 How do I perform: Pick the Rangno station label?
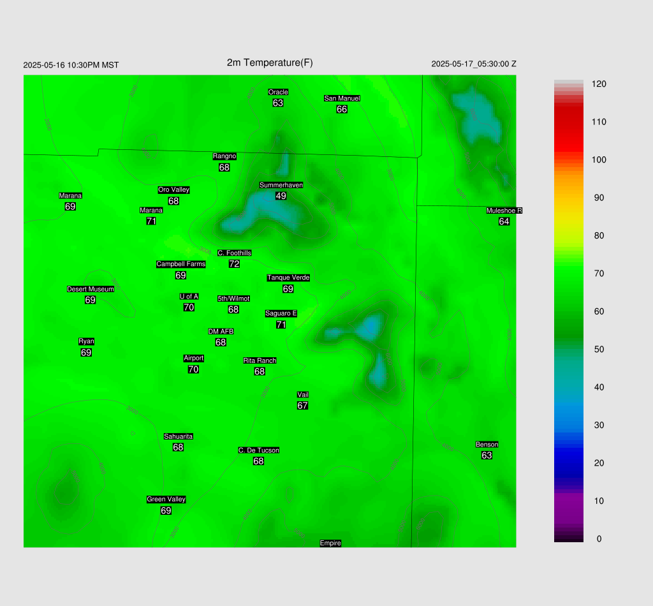click(224, 156)
